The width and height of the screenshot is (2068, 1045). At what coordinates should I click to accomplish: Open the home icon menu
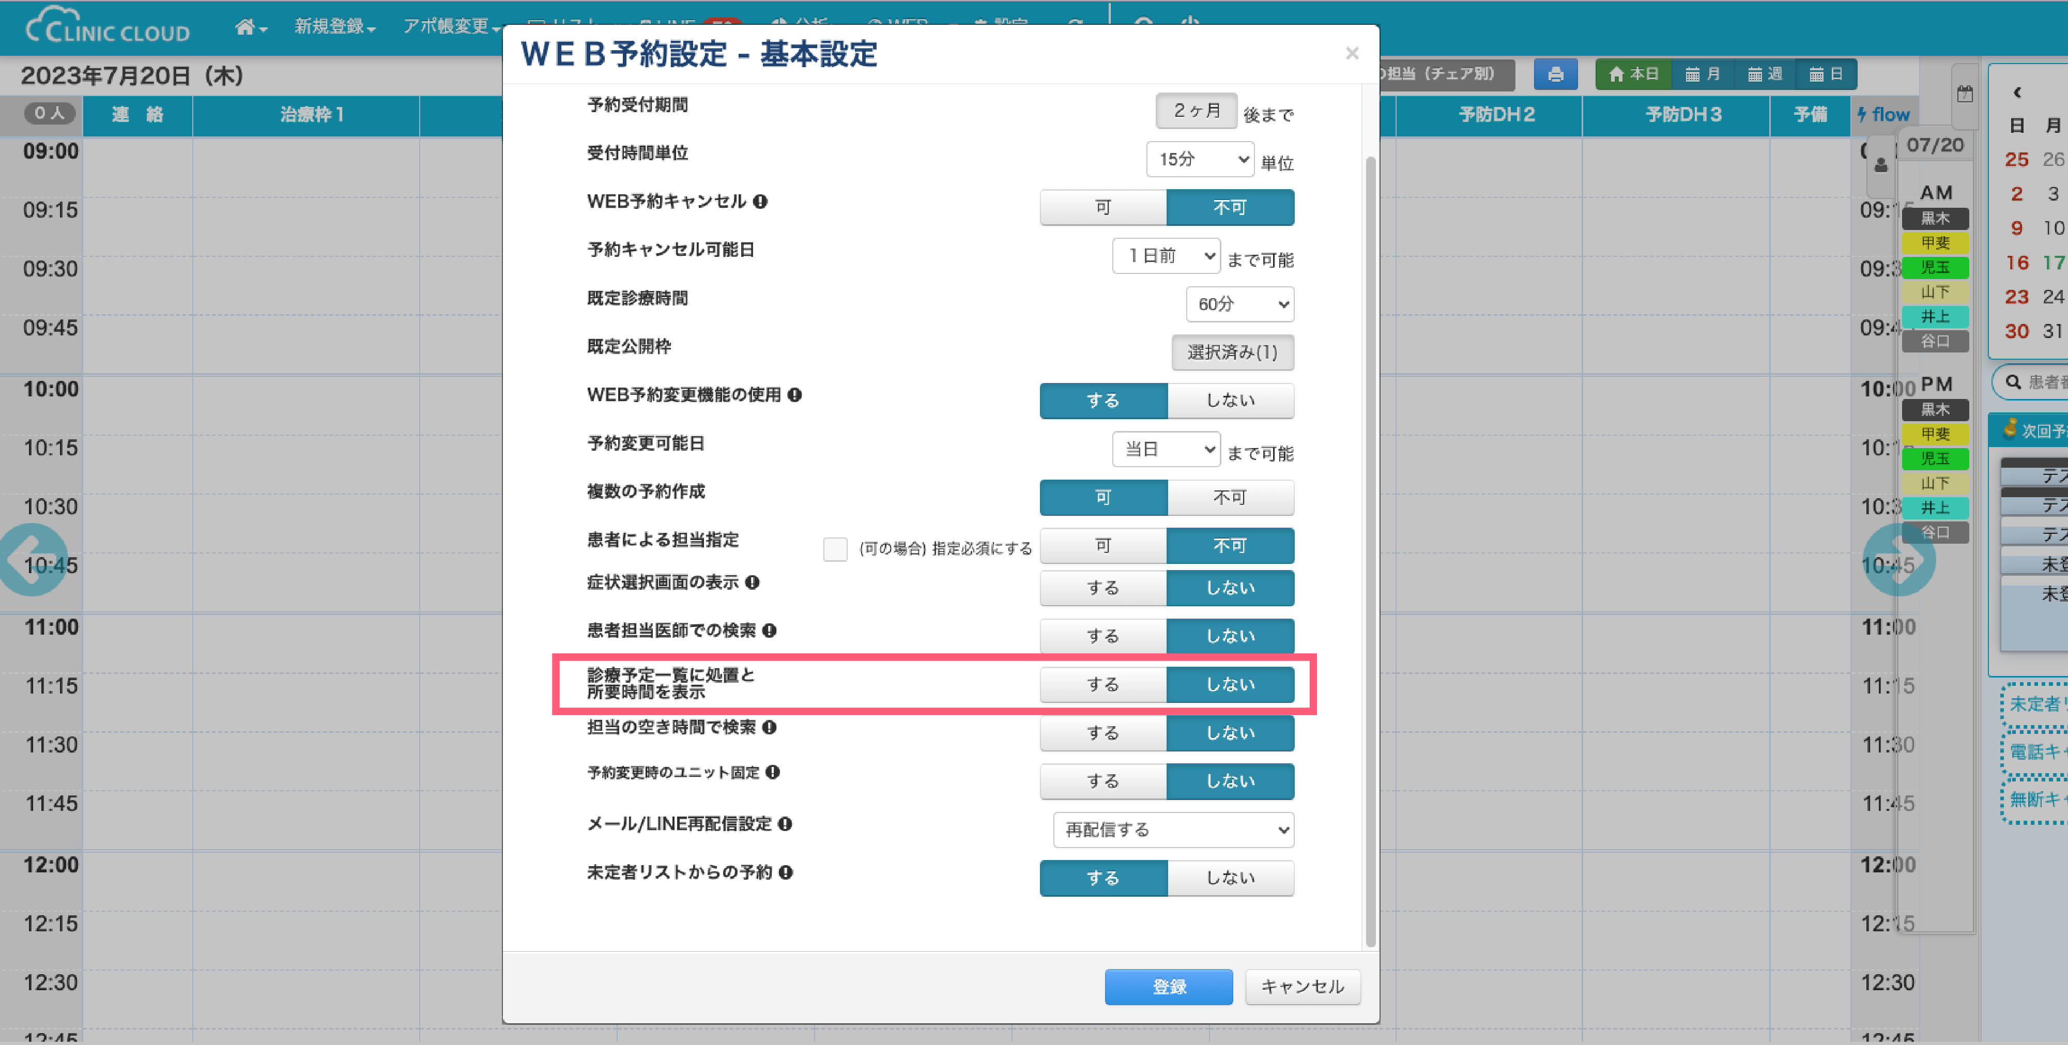(250, 27)
